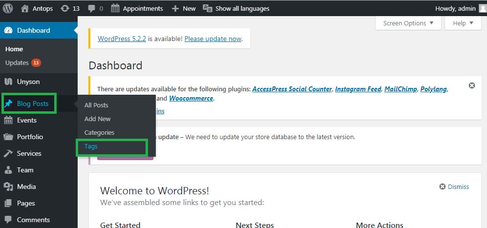Open the Polylang plugin link
Viewport: 487px width, 228px height.
433,89
